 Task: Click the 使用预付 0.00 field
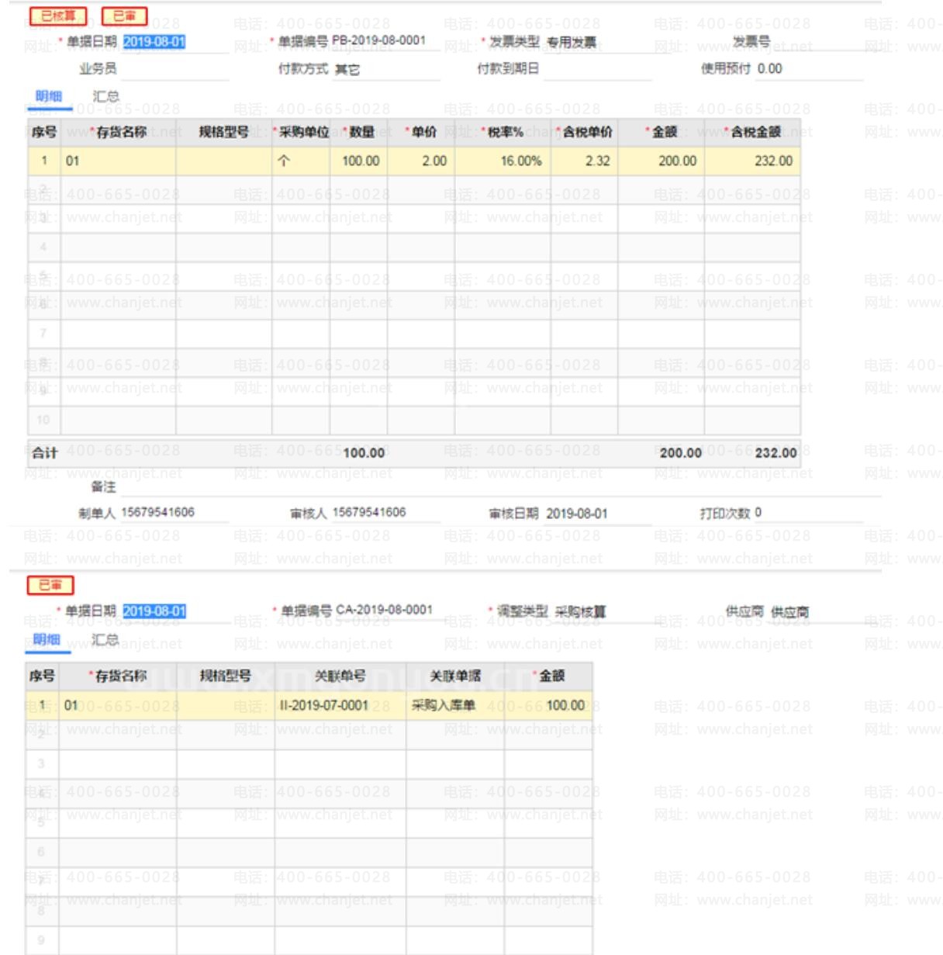tap(809, 69)
